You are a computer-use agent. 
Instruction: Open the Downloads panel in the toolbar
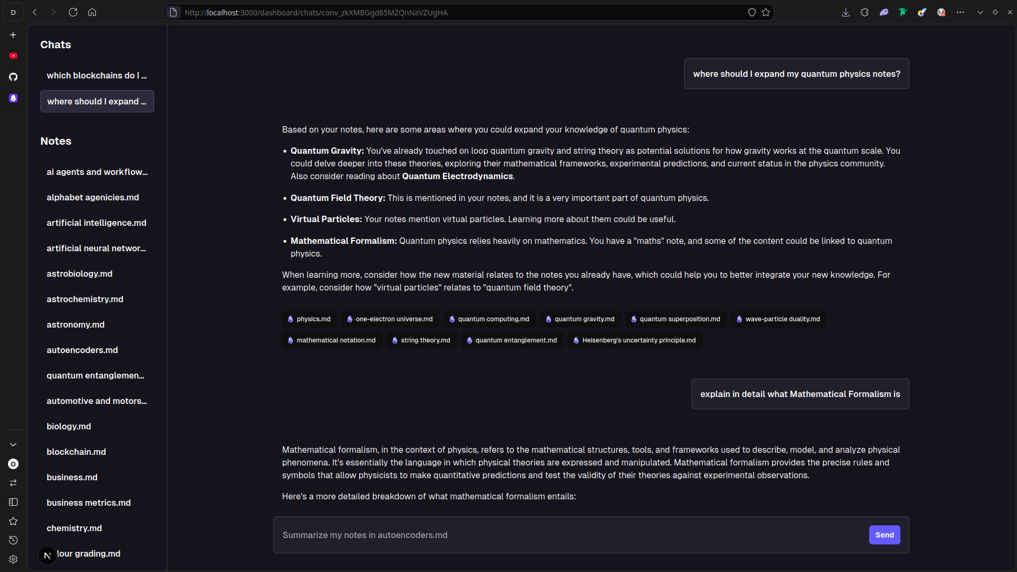[x=845, y=12]
